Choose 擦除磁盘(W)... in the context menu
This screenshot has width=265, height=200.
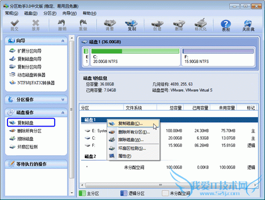(133, 140)
